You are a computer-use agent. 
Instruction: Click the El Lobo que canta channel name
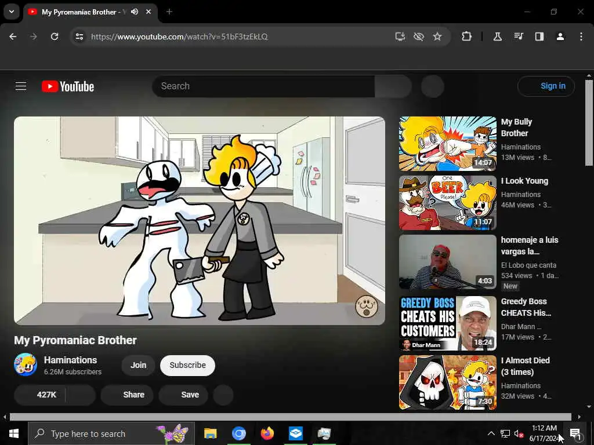[x=529, y=265]
